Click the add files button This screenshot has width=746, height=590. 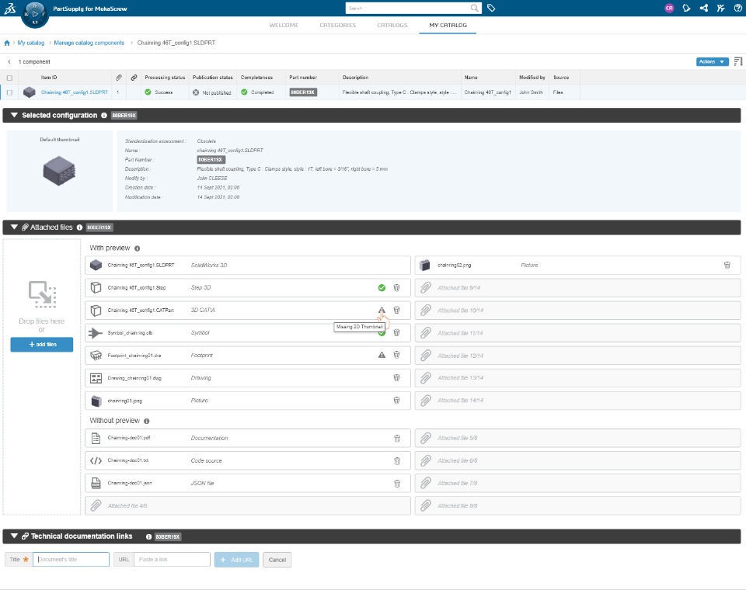pyautogui.click(x=42, y=345)
